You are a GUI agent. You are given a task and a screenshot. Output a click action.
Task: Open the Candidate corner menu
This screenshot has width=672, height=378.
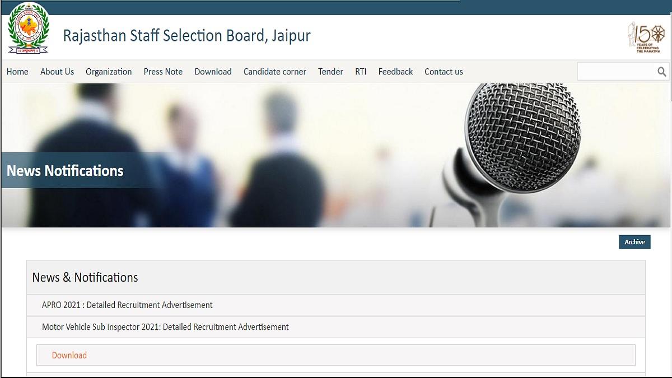pos(275,72)
